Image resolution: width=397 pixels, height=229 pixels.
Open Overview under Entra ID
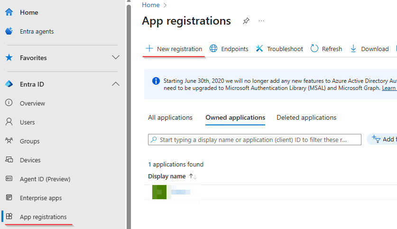tap(32, 103)
